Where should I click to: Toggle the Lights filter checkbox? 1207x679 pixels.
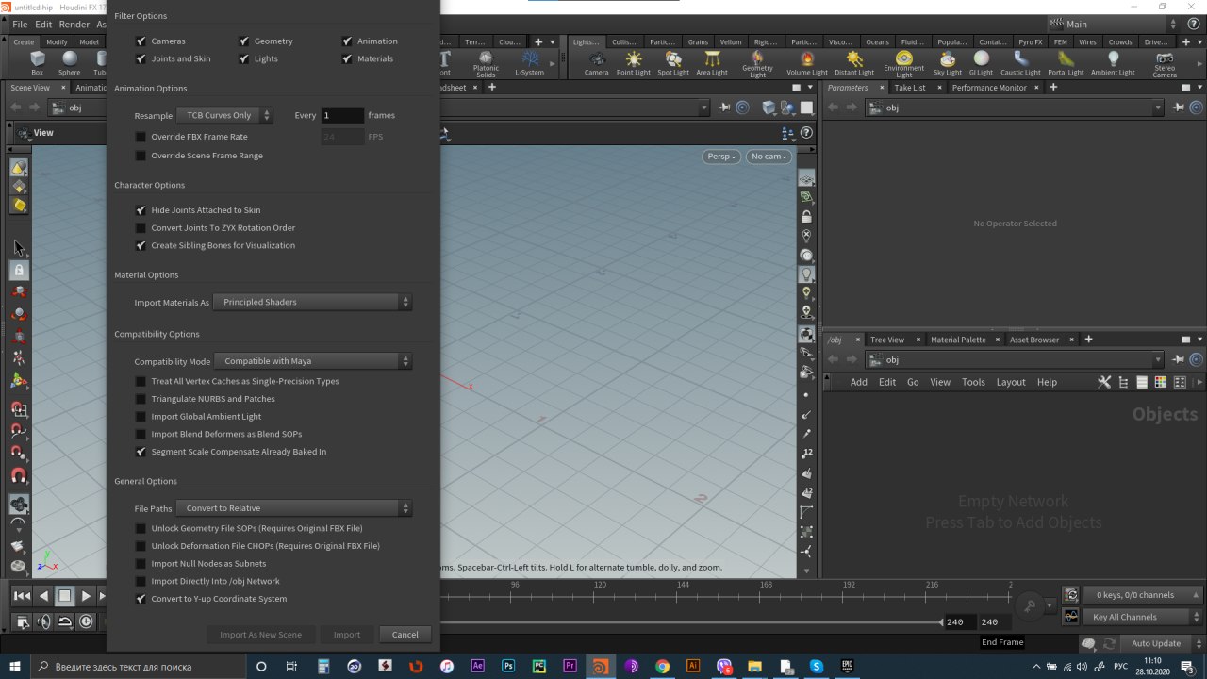[x=243, y=58]
